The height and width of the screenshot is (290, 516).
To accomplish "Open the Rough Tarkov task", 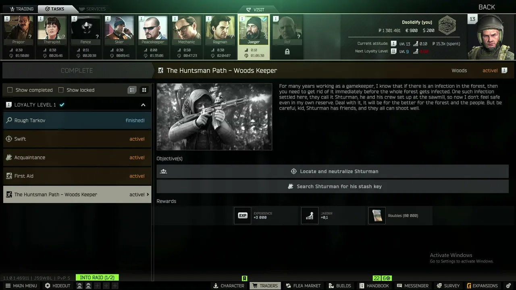I will click(77, 120).
